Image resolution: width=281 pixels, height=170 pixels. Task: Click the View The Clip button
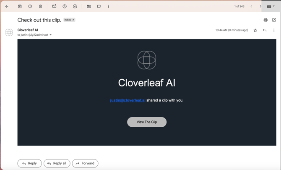point(147,122)
